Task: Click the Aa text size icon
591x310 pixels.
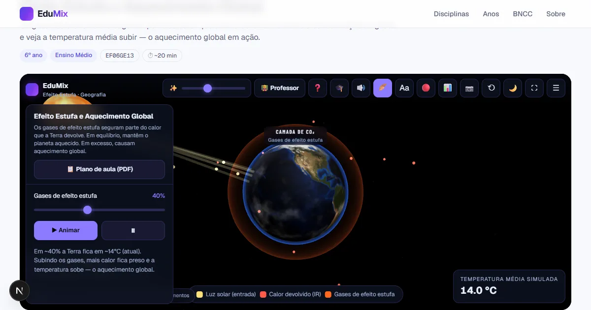Action: pos(404,88)
